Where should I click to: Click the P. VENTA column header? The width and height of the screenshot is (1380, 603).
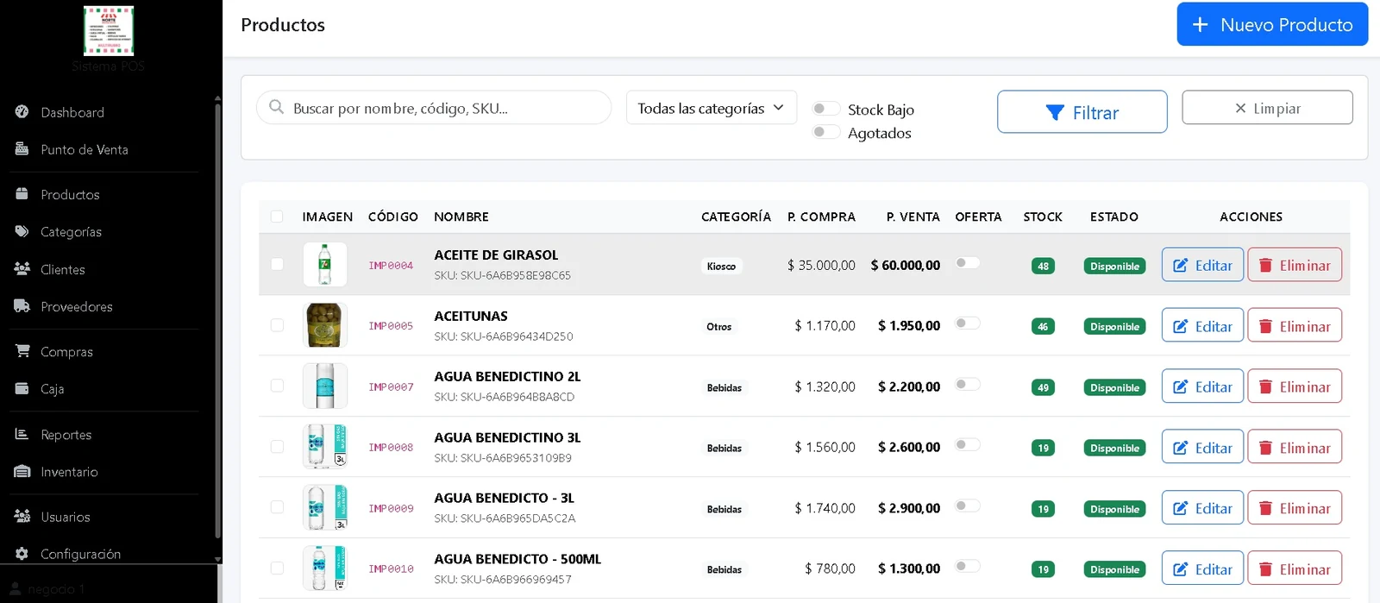pos(913,217)
